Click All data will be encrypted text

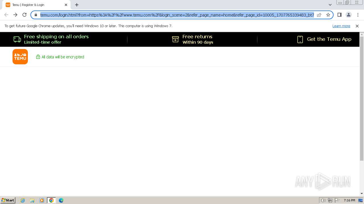pyautogui.click(x=63, y=57)
